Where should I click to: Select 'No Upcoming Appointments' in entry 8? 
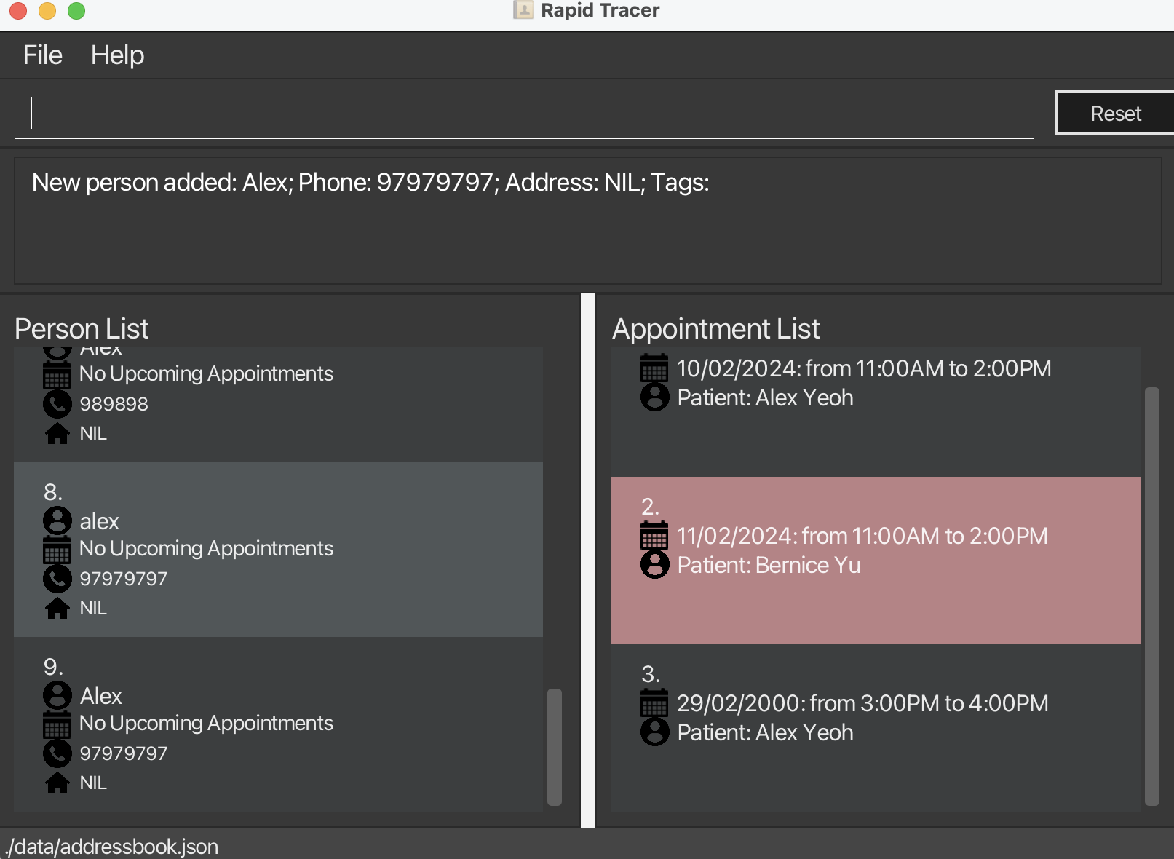pyautogui.click(x=206, y=549)
